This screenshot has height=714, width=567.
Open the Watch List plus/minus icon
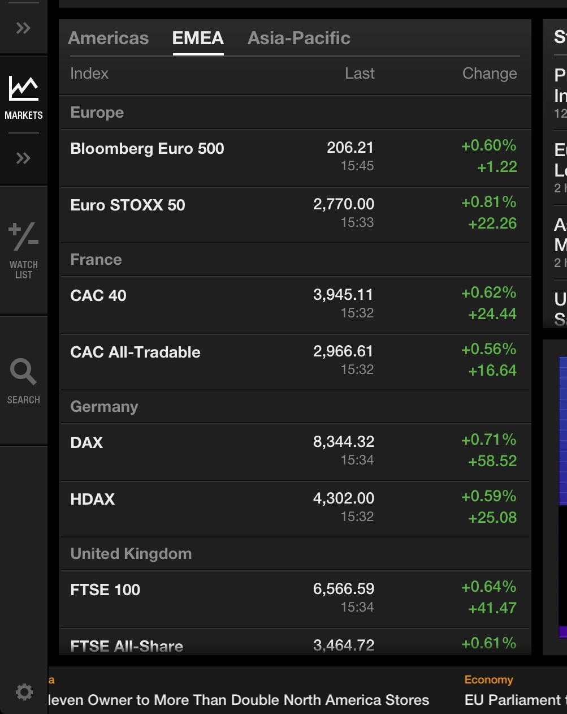pyautogui.click(x=23, y=236)
